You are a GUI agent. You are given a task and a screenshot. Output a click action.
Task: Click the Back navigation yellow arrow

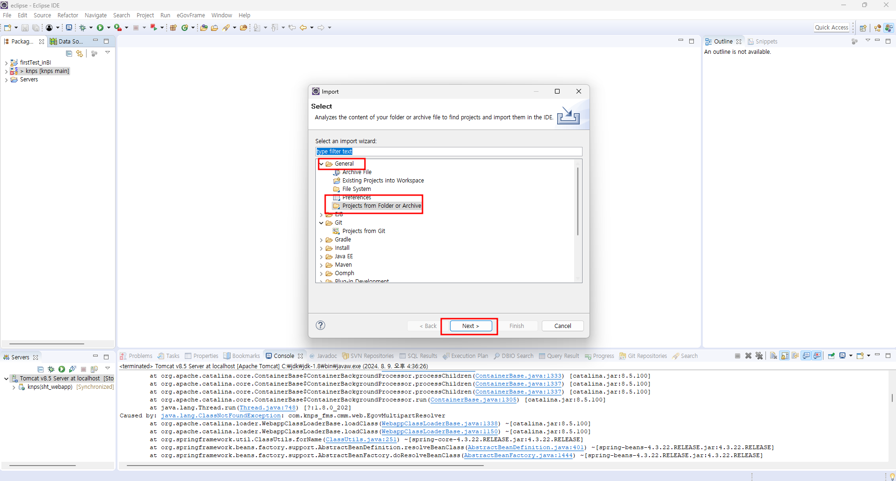coord(303,28)
